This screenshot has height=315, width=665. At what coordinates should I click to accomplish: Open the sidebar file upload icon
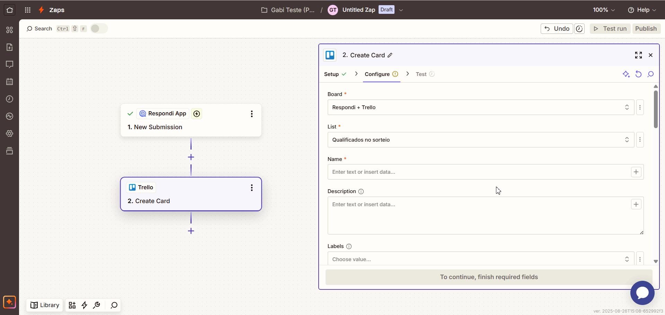10,47
